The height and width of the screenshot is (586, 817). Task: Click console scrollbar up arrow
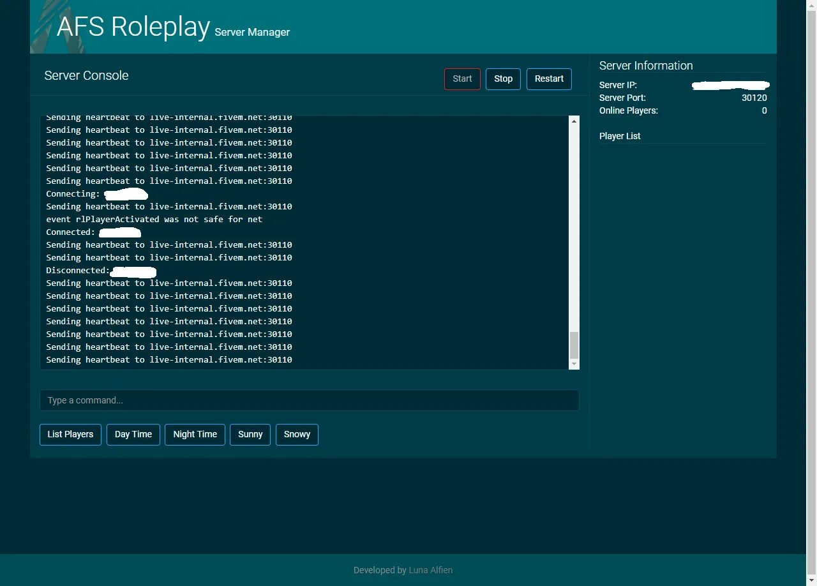click(574, 121)
